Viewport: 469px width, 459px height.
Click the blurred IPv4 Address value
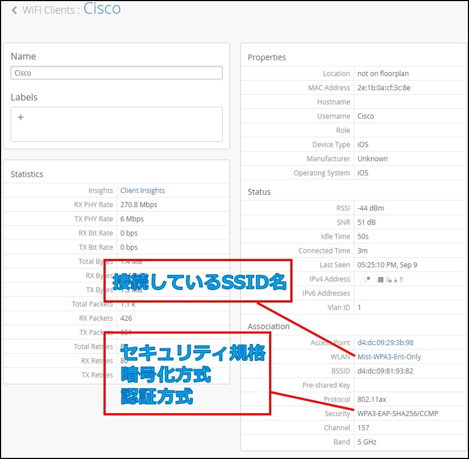coord(382,279)
